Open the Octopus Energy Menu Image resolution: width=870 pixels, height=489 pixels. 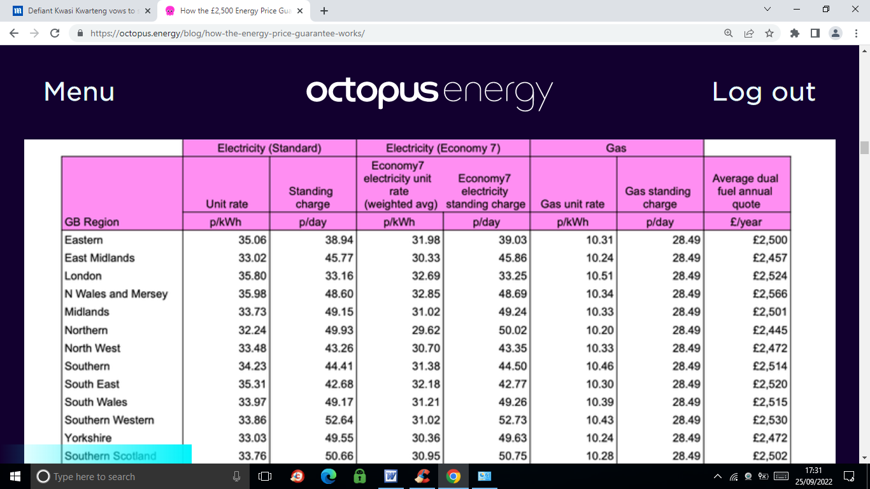tap(79, 92)
